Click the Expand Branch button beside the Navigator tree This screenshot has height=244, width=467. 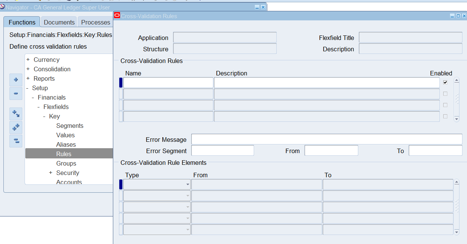(16, 114)
